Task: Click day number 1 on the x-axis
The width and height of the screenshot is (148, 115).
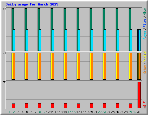Action: click(10, 112)
